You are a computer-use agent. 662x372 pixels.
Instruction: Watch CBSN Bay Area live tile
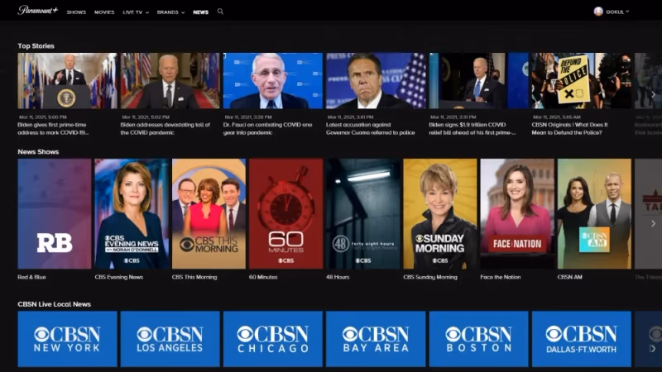coord(376,339)
